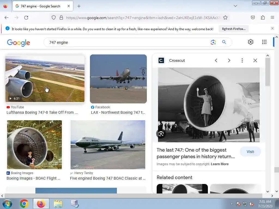Viewport: 279px width, 209px height.
Task: Open the Firefox application menu
Action: [x=272, y=17]
